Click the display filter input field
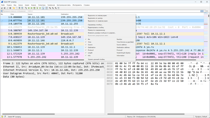 tap(101, 11)
